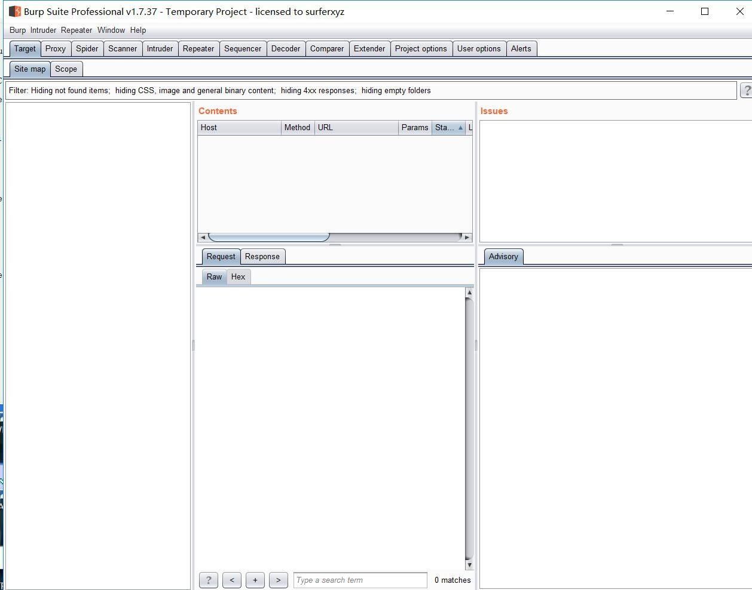Viewport: 752px width, 590px height.
Task: Click the Filter bar to edit filters
Action: point(371,91)
